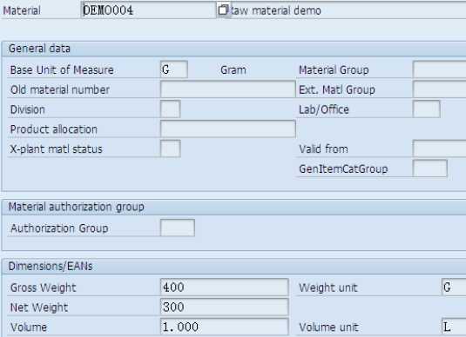Select the Division input box
This screenshot has height=337, width=466.
tap(171, 109)
